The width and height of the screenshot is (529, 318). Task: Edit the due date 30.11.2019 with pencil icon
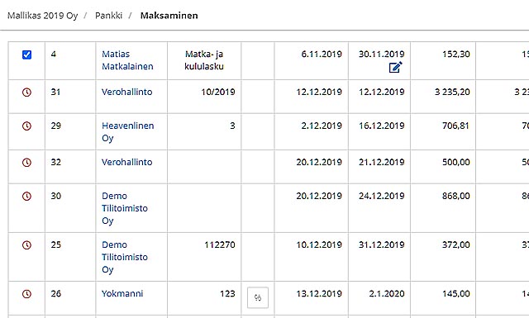(x=395, y=67)
